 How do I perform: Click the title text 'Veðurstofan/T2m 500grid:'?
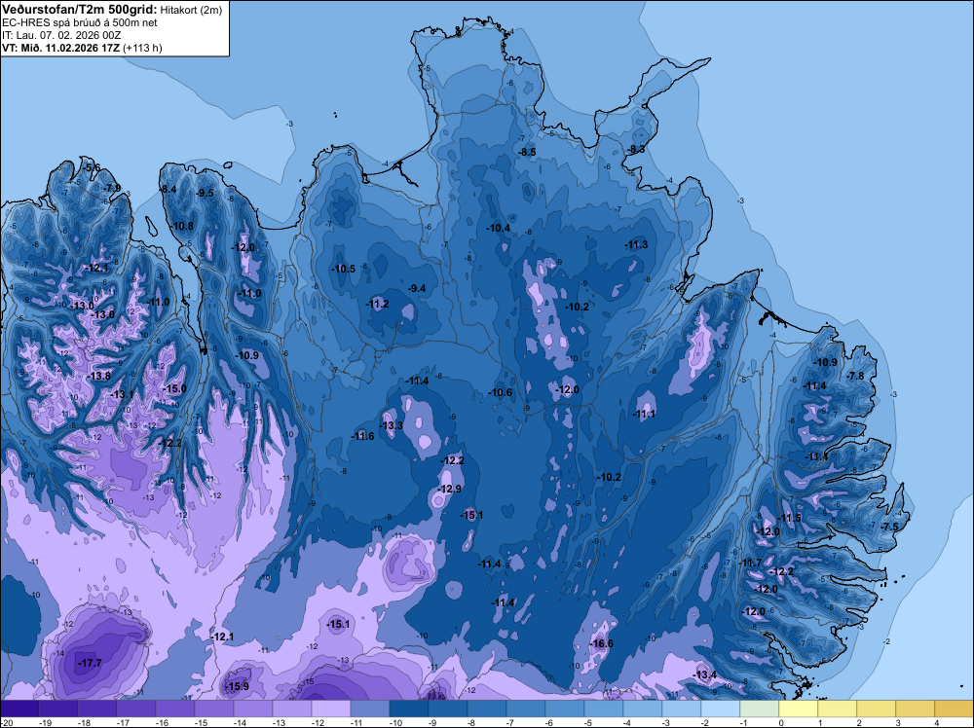80,10
